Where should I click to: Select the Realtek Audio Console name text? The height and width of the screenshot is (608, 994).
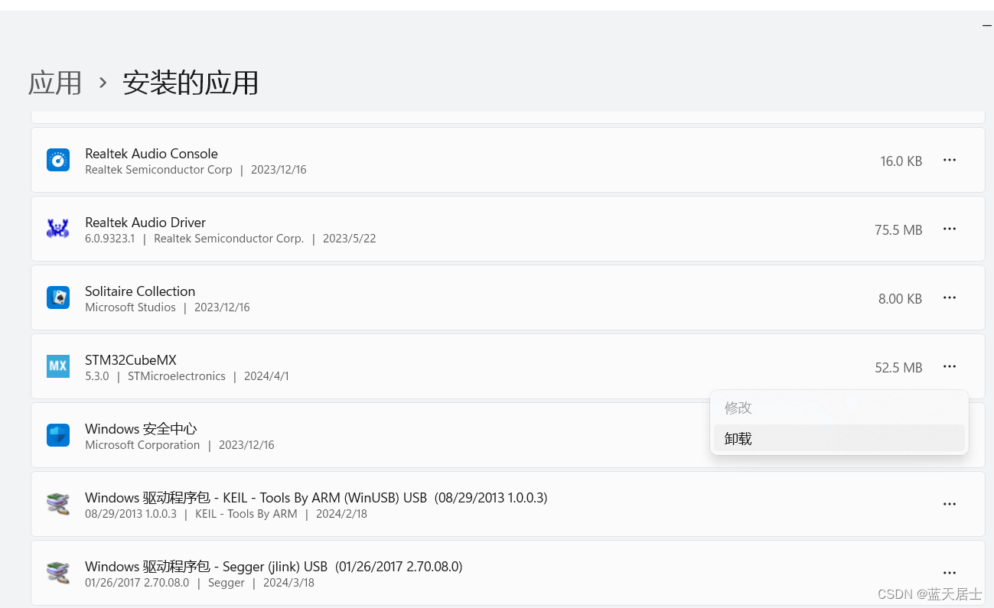(x=152, y=154)
